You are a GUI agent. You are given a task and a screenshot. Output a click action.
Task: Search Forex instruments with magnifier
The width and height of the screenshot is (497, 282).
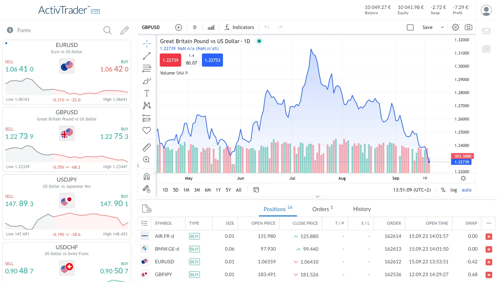pos(107,30)
